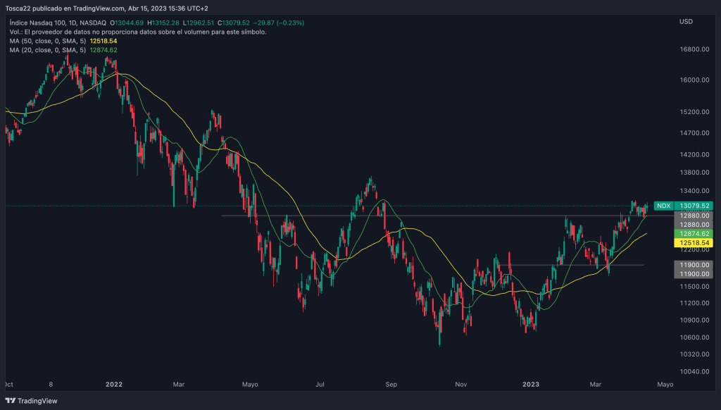Image resolution: width=721 pixels, height=410 pixels.
Task: Click the yellow 12518.54 tag on the price axis
Action: coord(694,243)
